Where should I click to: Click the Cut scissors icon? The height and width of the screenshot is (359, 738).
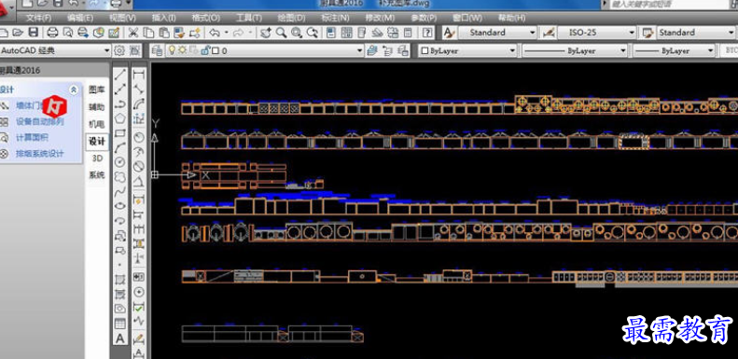click(x=133, y=33)
